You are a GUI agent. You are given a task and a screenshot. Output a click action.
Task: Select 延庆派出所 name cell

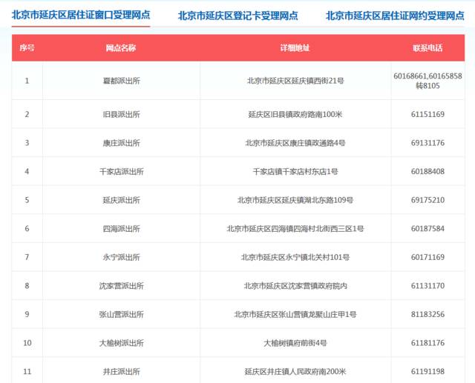click(x=121, y=200)
